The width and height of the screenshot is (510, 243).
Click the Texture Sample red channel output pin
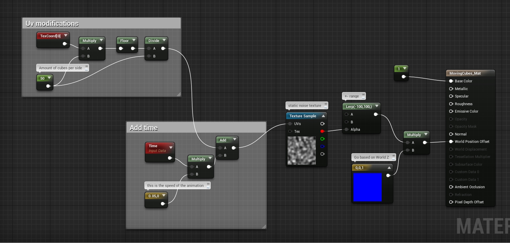323,131
